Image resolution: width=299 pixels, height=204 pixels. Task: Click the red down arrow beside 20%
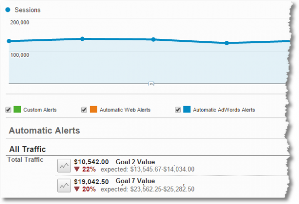pos(76,189)
